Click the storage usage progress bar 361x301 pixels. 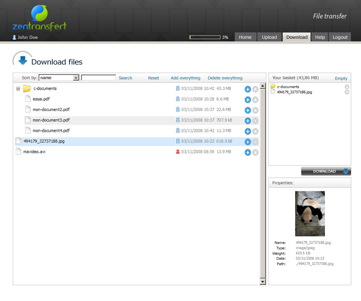205,37
